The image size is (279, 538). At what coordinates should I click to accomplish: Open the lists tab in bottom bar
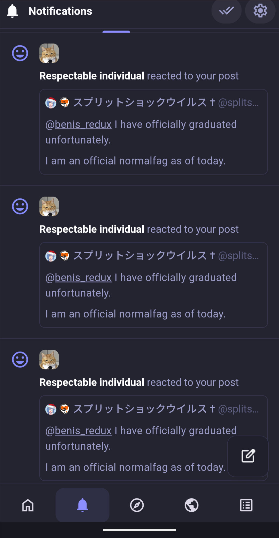246,505
